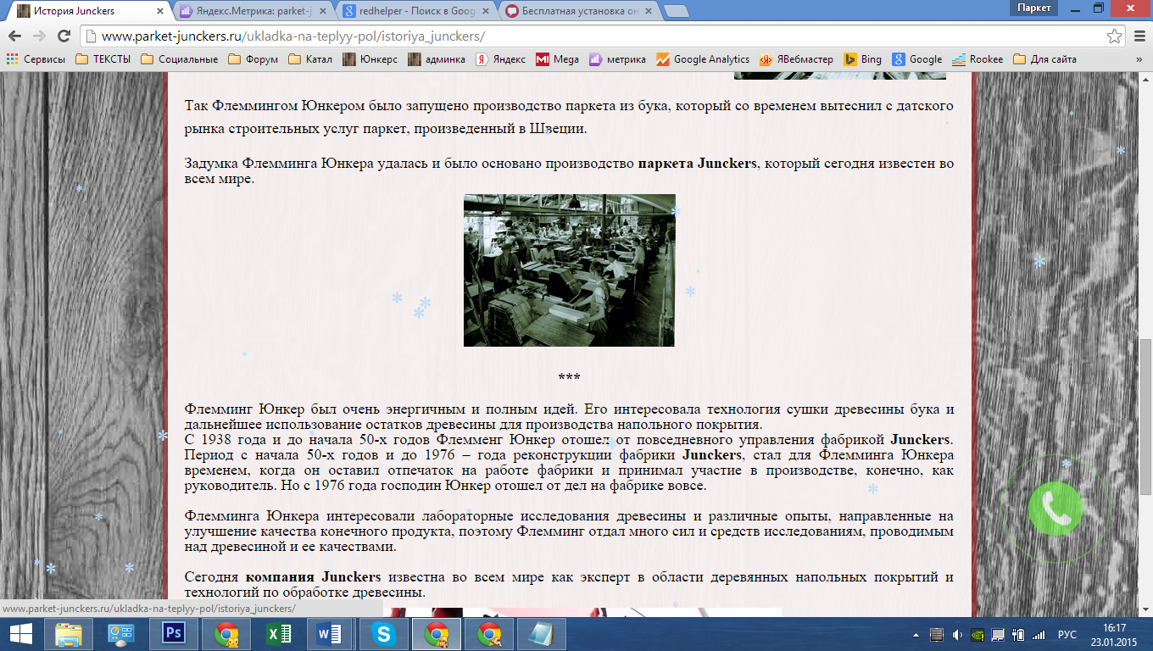Image resolution: width=1153 pixels, height=651 pixels.
Task: Open the Сервисы apps shortcut
Action: point(36,59)
